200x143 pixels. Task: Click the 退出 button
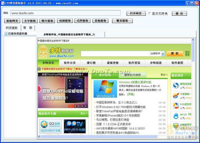click(x=179, y=13)
